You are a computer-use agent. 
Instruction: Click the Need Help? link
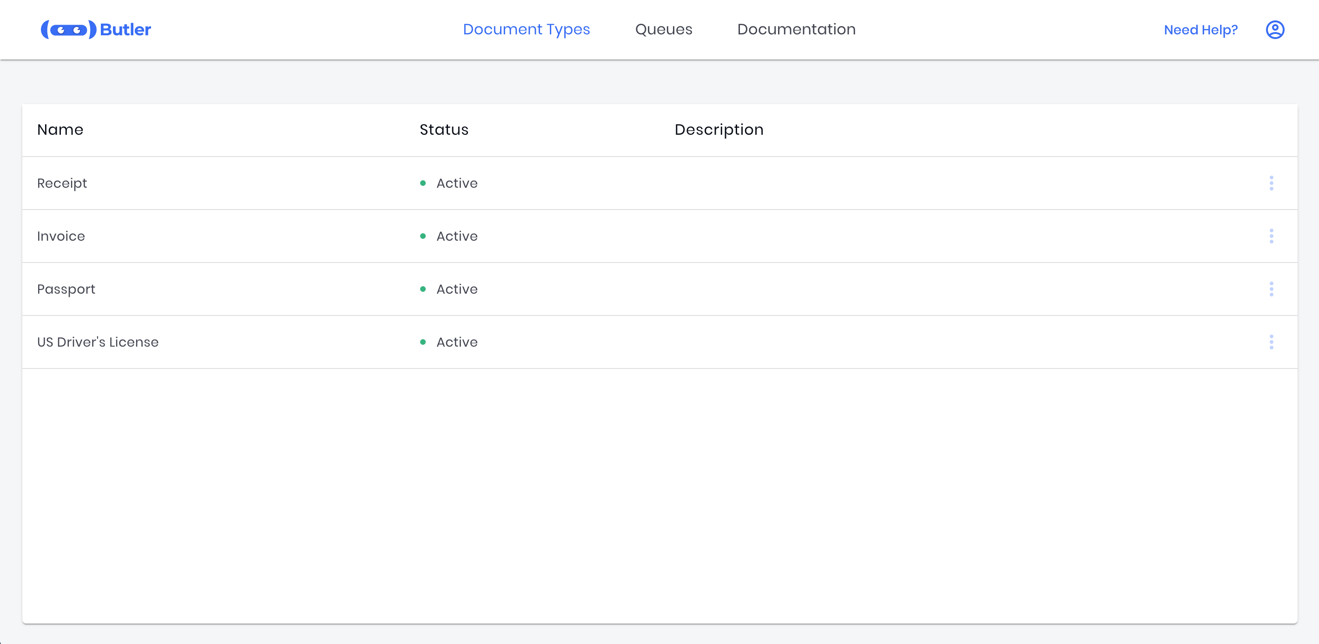pos(1201,30)
